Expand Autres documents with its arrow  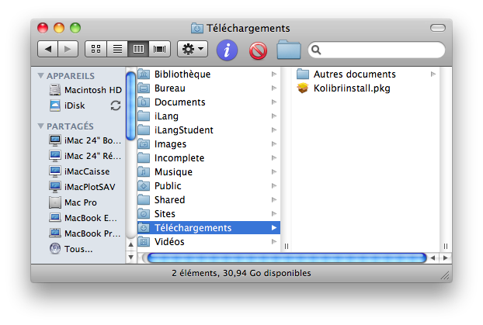click(433, 74)
